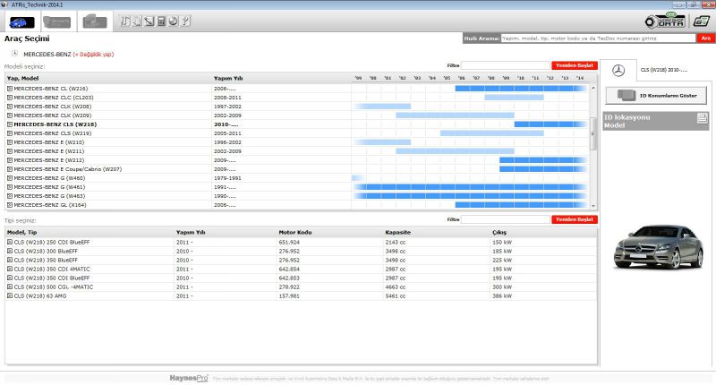Focus the type list Filtre field

pyautogui.click(x=506, y=219)
